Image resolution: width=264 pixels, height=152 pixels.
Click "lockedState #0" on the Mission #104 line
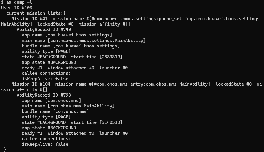point(234,84)
